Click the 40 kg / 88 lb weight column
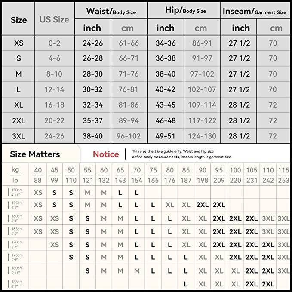Image resolution: width=292 pixels, height=292 pixels. coord(38,176)
